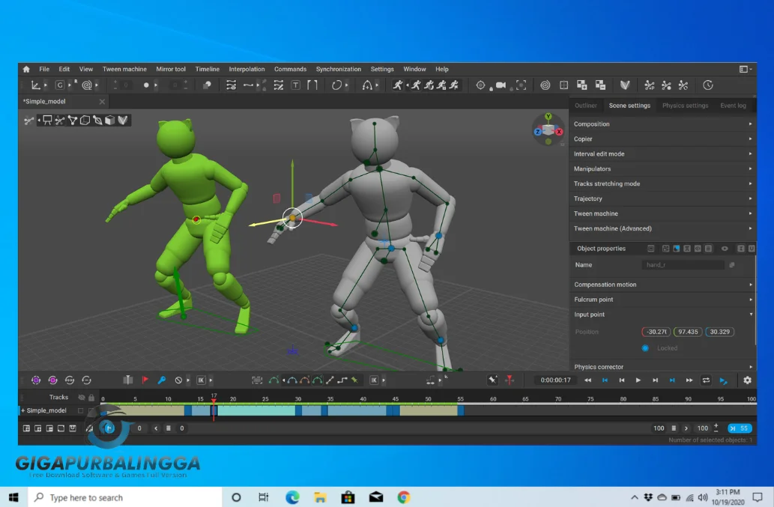Click the remove viewport minus icon
The width and height of the screenshot is (774, 507).
[x=600, y=85]
